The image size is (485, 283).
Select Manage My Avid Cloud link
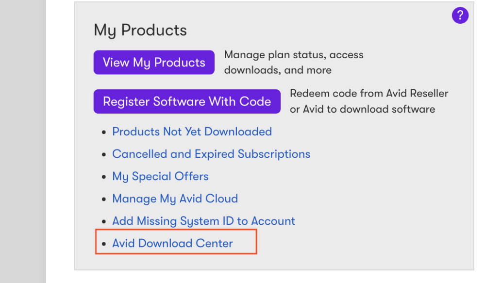pos(175,199)
